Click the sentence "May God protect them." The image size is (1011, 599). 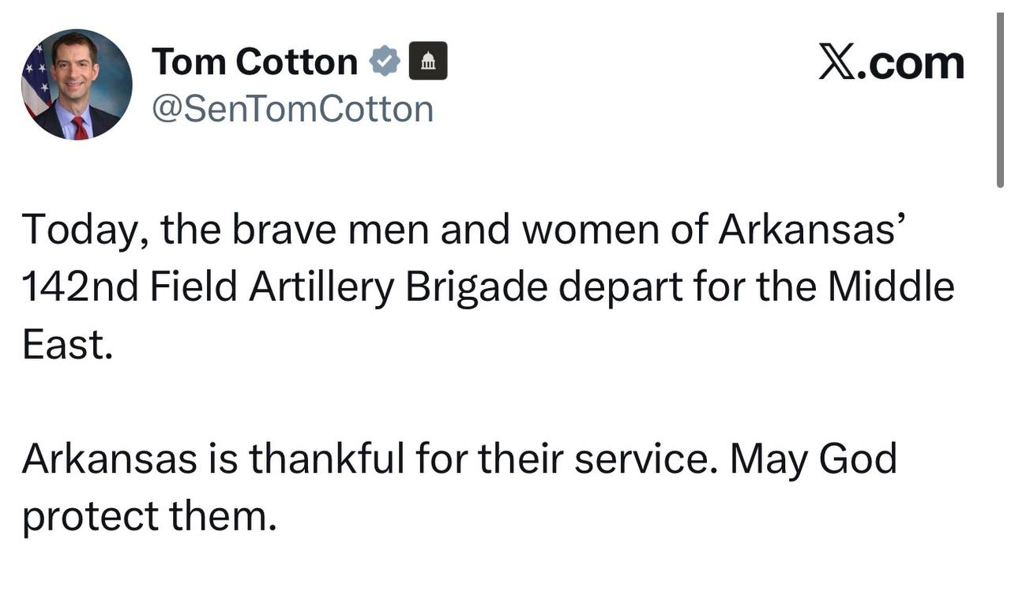pyautogui.click(x=814, y=459)
